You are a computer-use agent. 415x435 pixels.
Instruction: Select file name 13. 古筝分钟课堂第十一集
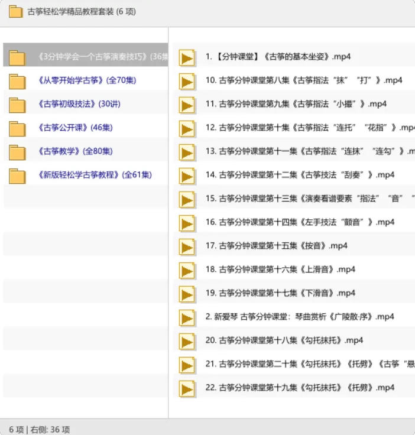pyautogui.click(x=310, y=151)
